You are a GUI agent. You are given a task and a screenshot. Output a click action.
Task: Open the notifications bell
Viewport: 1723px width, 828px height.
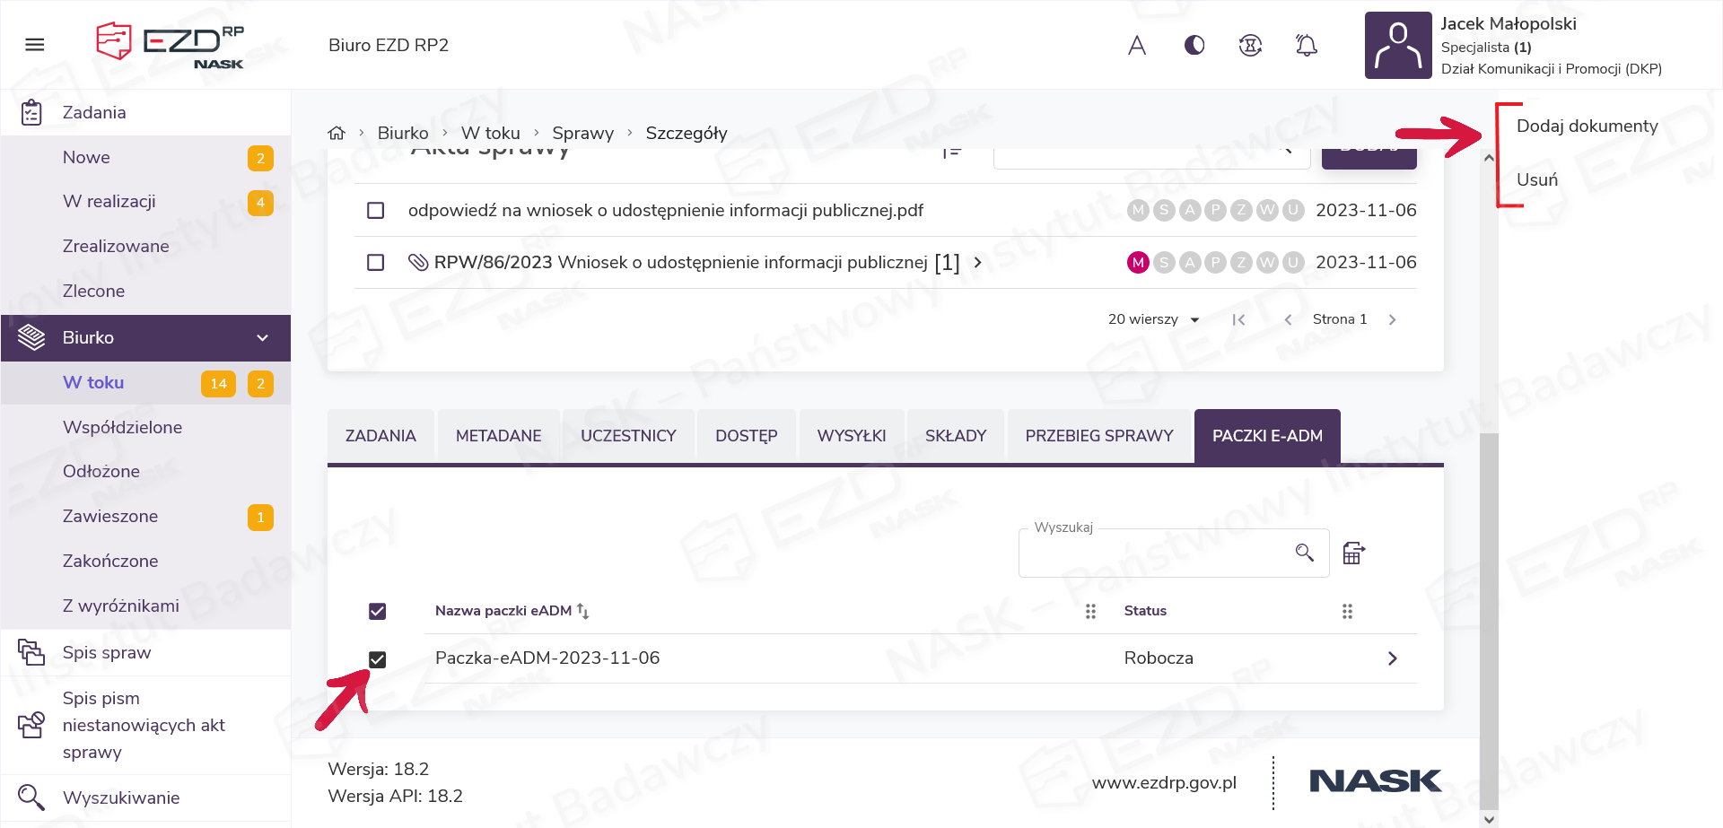[1307, 45]
